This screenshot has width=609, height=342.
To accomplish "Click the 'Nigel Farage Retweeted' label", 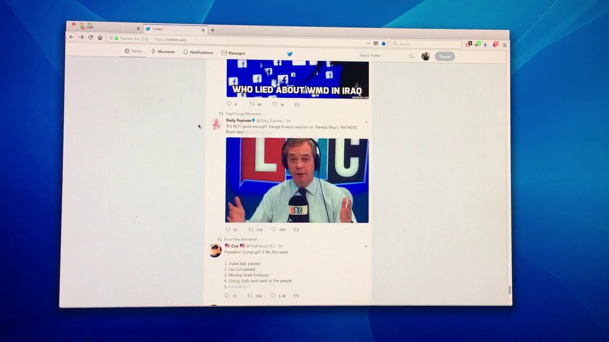I will [243, 114].
